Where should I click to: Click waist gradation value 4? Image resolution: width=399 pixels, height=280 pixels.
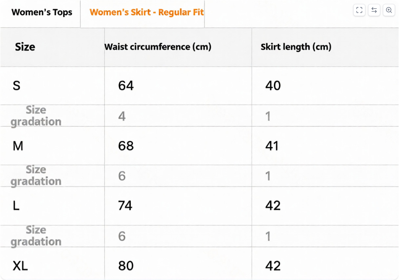point(122,116)
